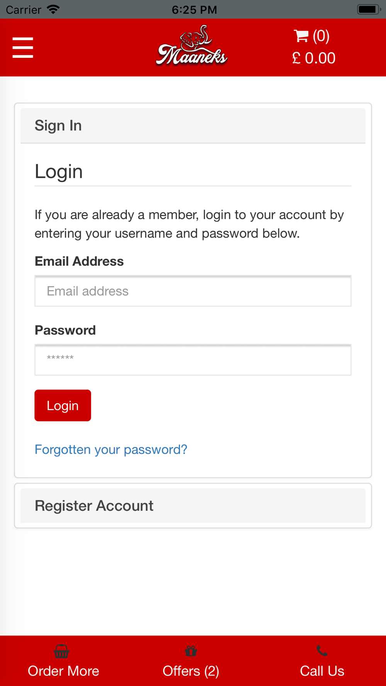386x686 pixels.
Task: Tap the cart item count (0)
Action: coord(321,36)
